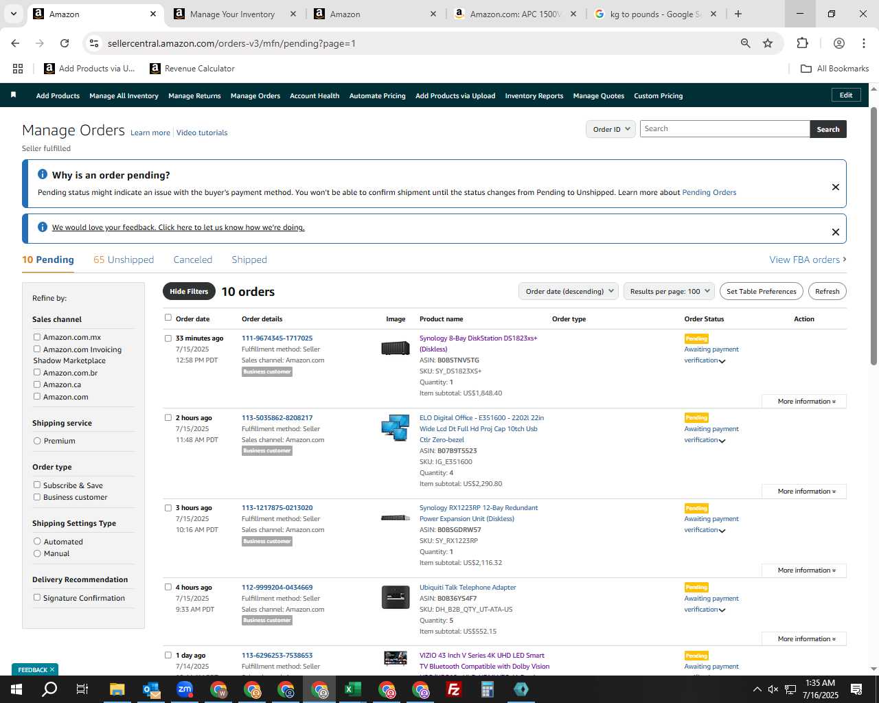Click the Refresh orders button
879x703 pixels.
point(827,291)
